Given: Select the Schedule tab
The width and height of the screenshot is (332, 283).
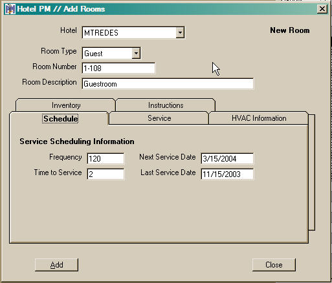Looking at the screenshot, I should 60,118.
